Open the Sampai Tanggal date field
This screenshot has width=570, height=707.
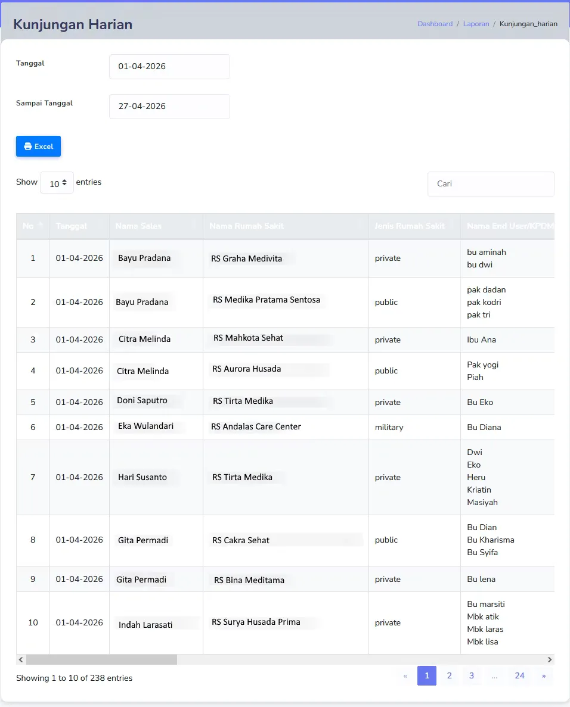(x=169, y=107)
